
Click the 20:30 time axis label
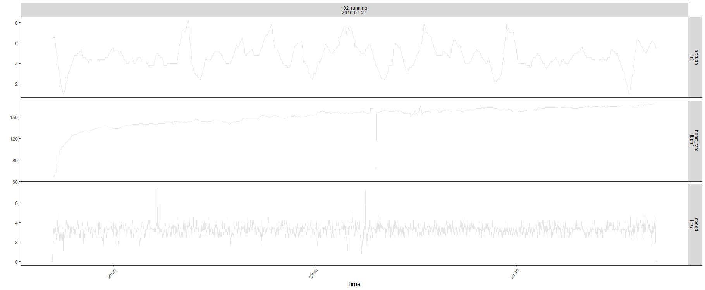313,274
